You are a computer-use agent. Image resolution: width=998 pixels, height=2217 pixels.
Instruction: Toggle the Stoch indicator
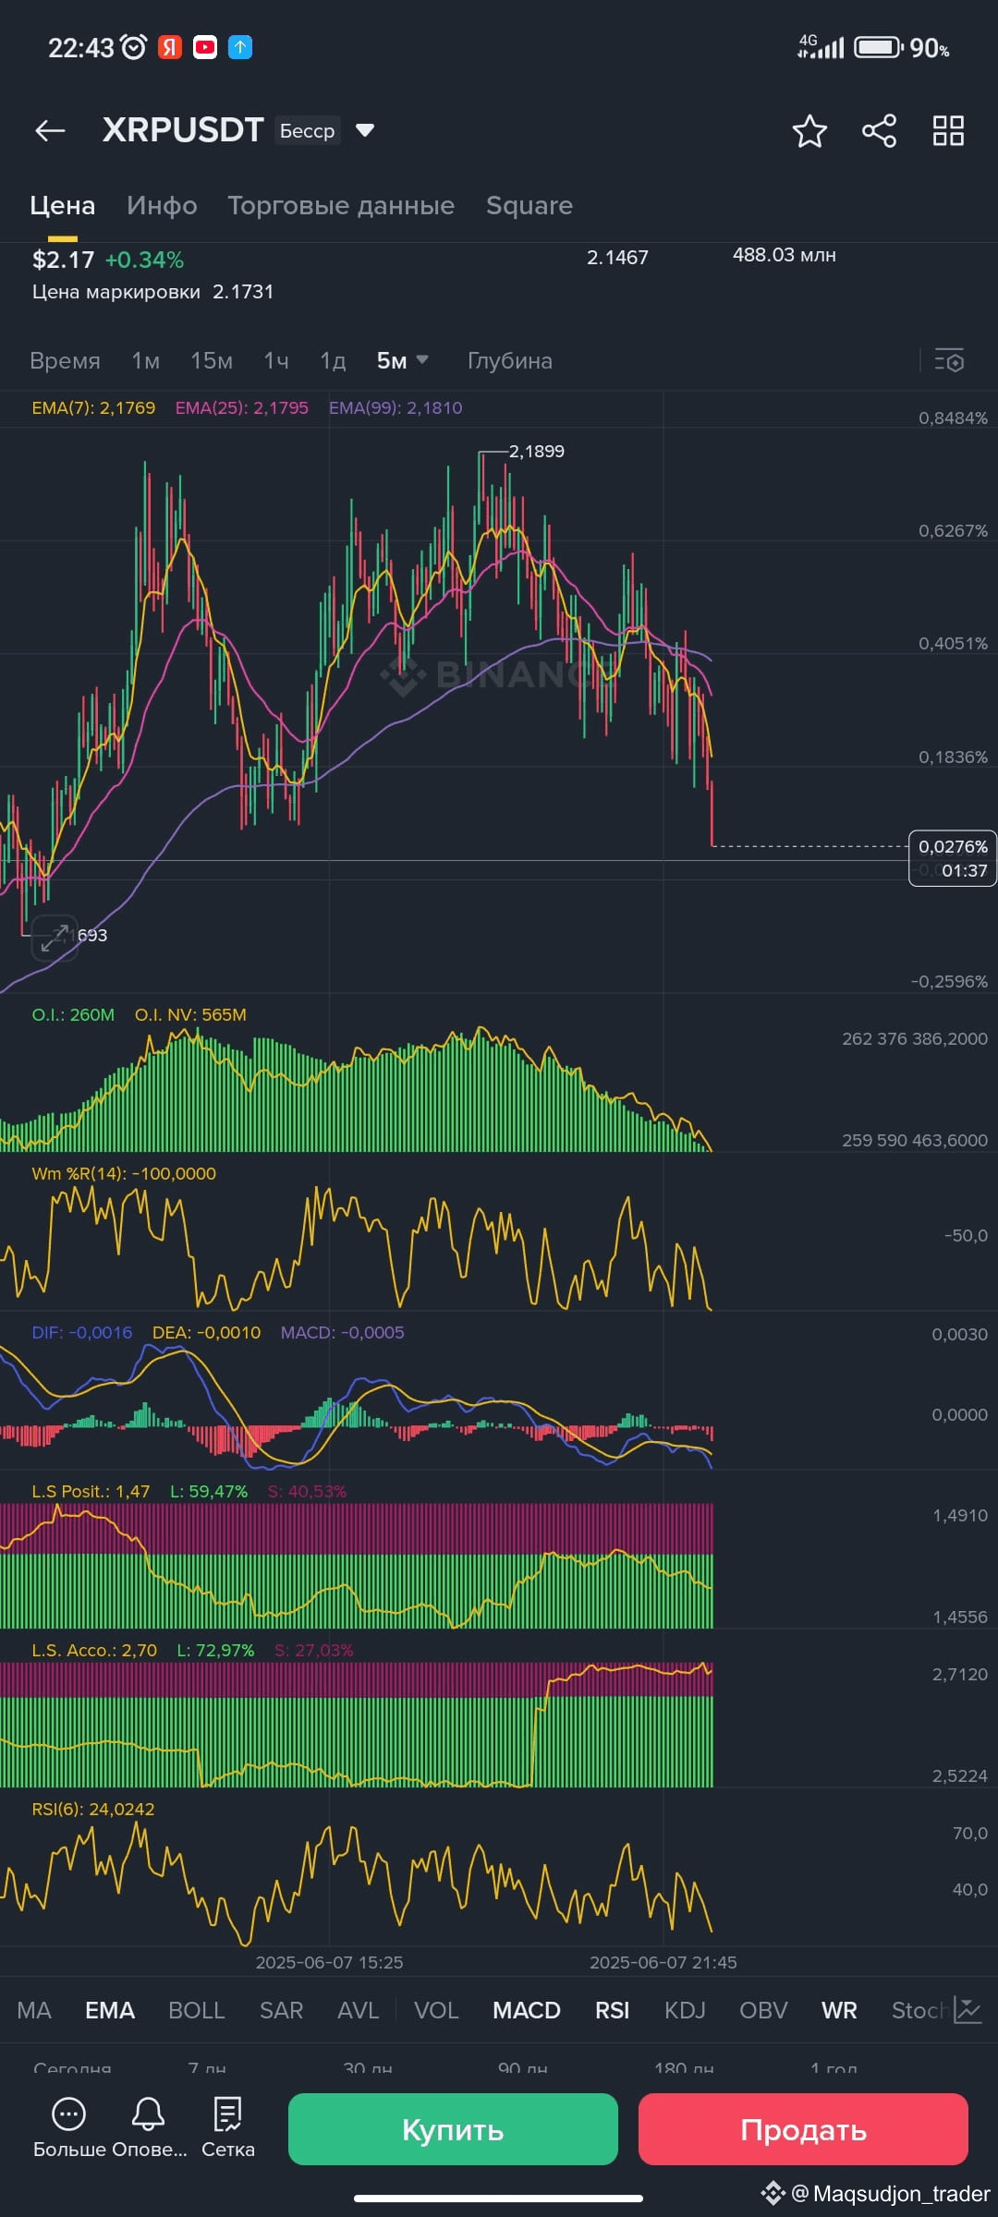pos(919,2010)
